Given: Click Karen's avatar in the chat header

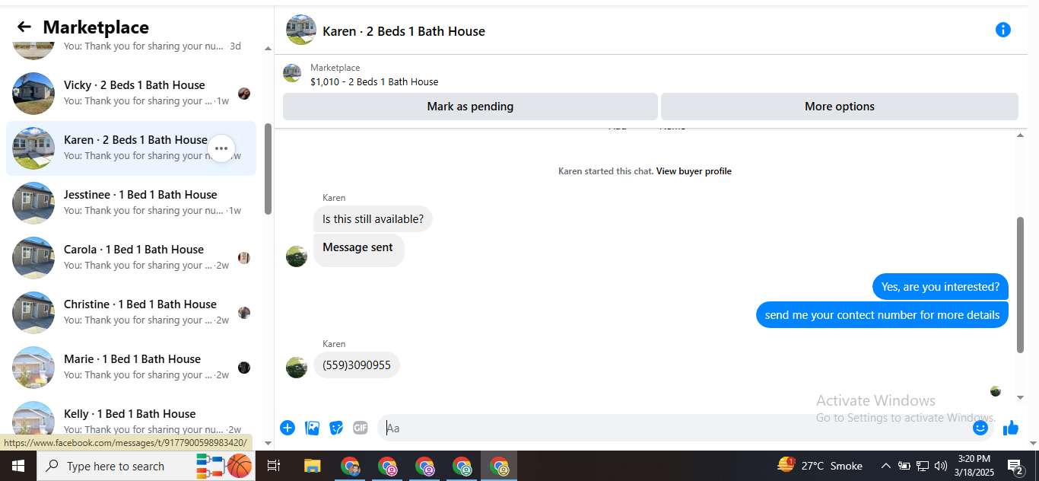Looking at the screenshot, I should coord(301,30).
